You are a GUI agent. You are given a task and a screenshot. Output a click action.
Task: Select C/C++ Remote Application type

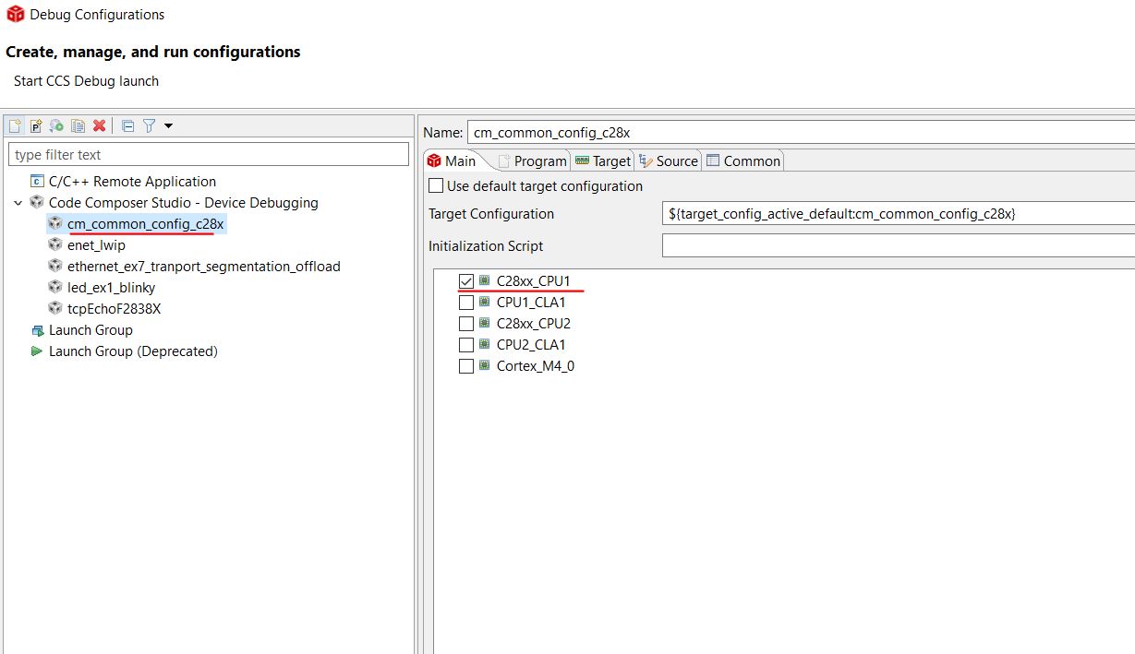click(x=132, y=182)
